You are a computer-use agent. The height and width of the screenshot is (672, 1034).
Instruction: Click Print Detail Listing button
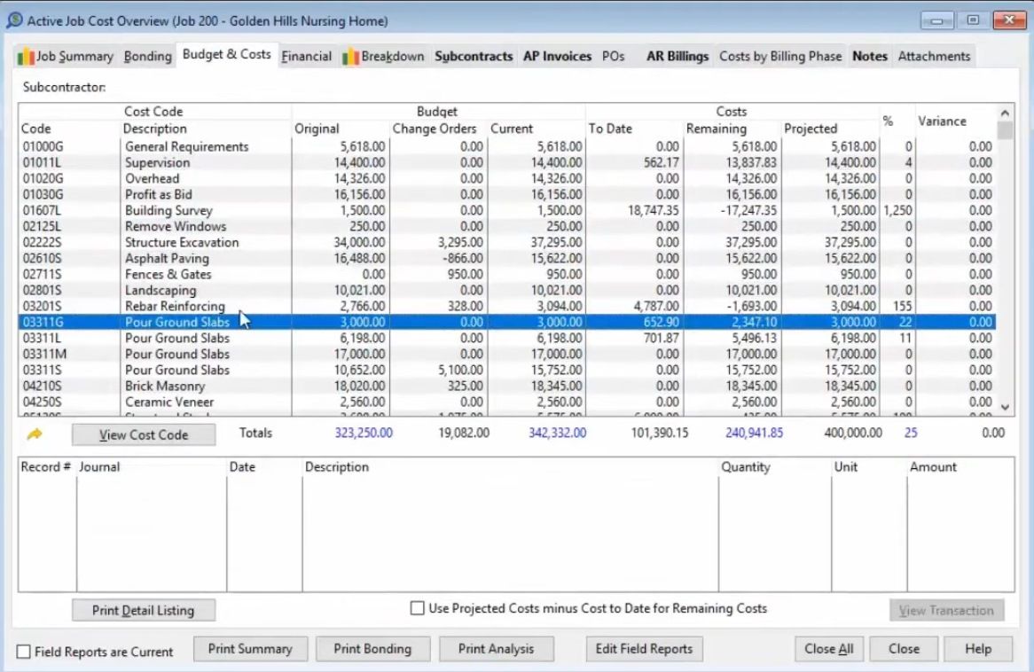click(x=144, y=610)
